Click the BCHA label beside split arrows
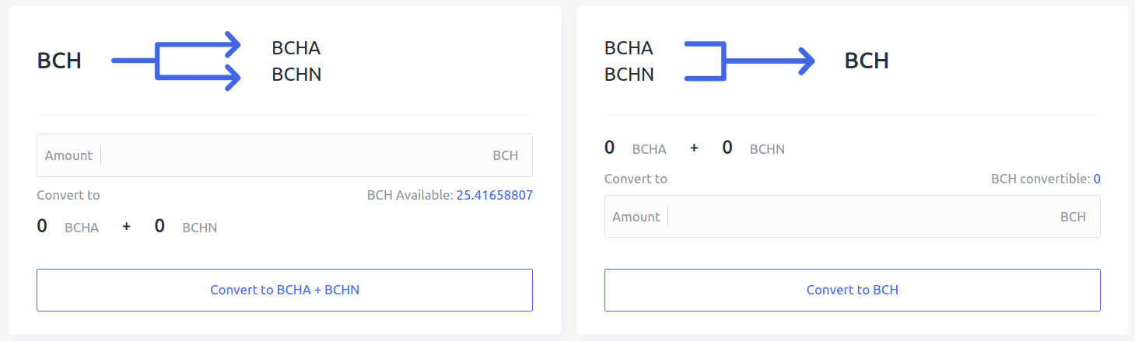The image size is (1135, 341). [x=296, y=48]
